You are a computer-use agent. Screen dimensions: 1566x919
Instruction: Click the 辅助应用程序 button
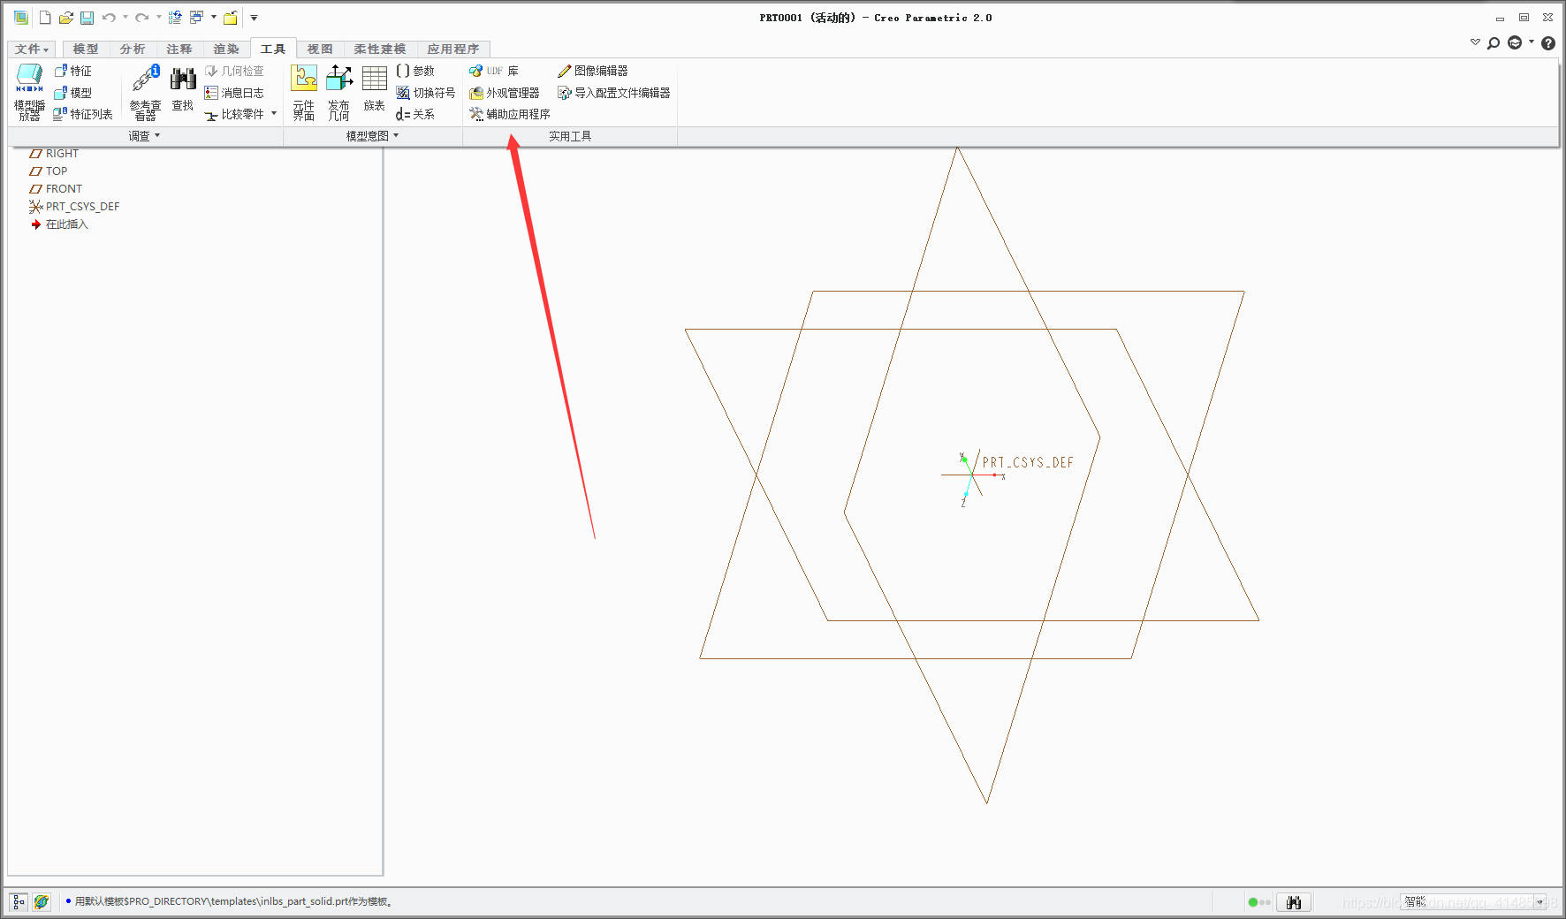[510, 114]
